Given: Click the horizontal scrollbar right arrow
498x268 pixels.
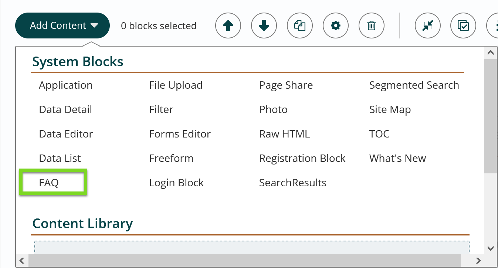Looking at the screenshot, I should coord(478,260).
